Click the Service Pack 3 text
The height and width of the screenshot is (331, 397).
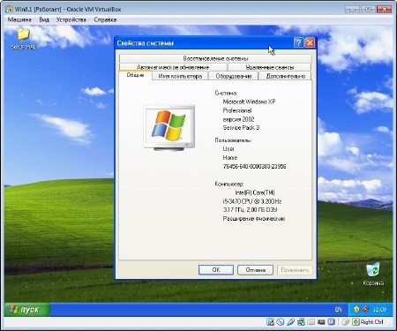tap(241, 128)
